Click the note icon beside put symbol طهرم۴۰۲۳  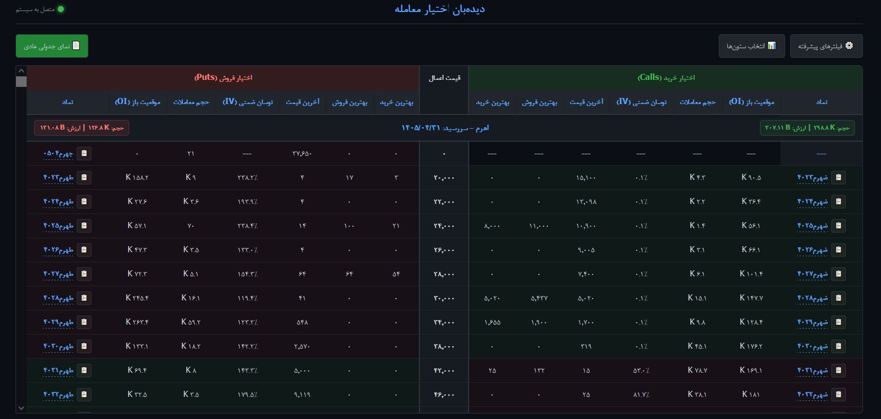pyautogui.click(x=84, y=177)
